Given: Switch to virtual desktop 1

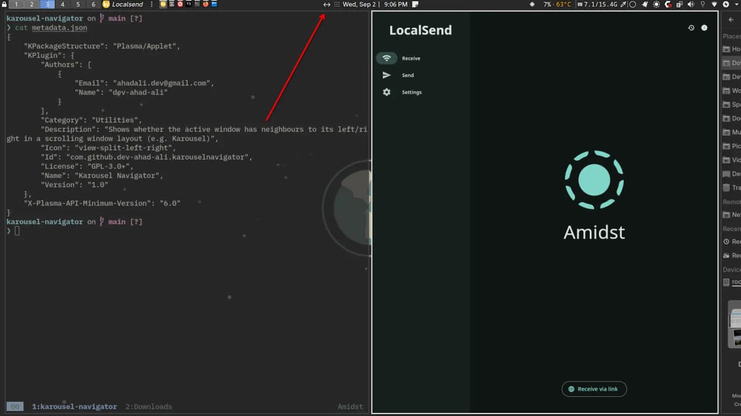Looking at the screenshot, I should click(x=17, y=4).
